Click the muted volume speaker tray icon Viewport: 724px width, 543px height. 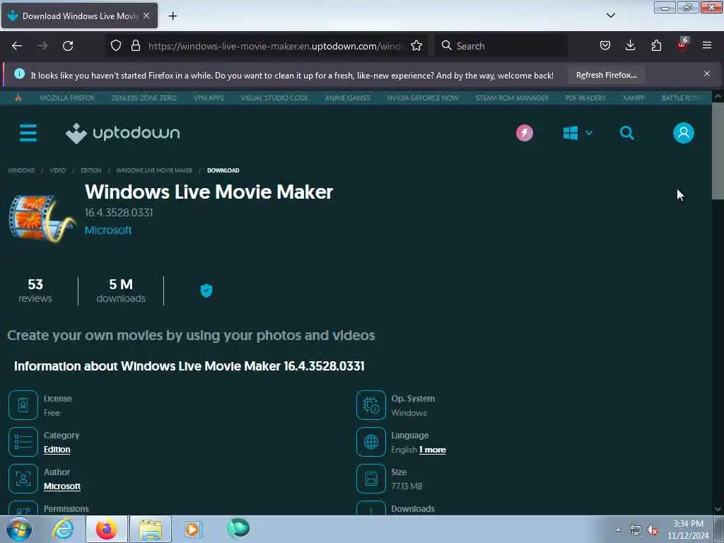click(x=653, y=530)
